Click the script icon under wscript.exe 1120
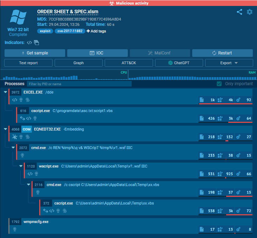The height and width of the screenshot is (238, 257). pos(30,174)
